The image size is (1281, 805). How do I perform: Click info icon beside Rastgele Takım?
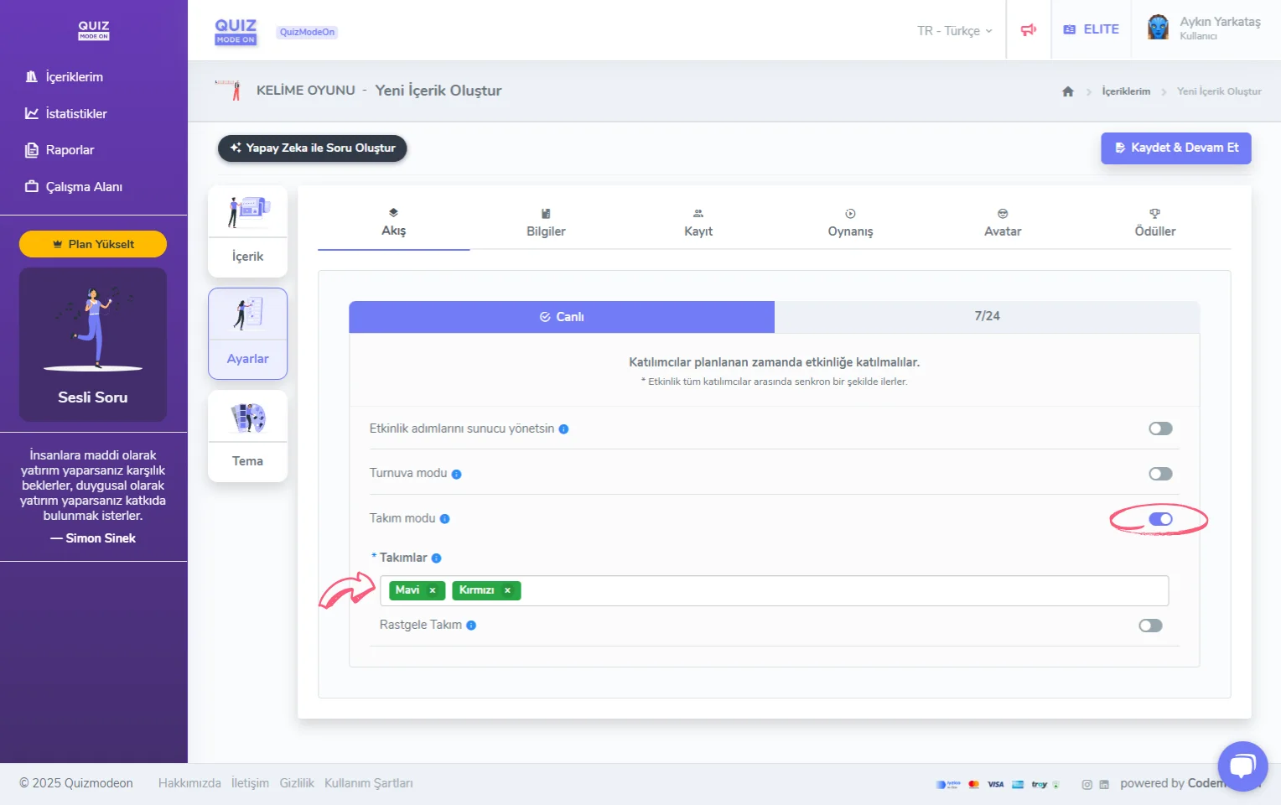point(471,626)
